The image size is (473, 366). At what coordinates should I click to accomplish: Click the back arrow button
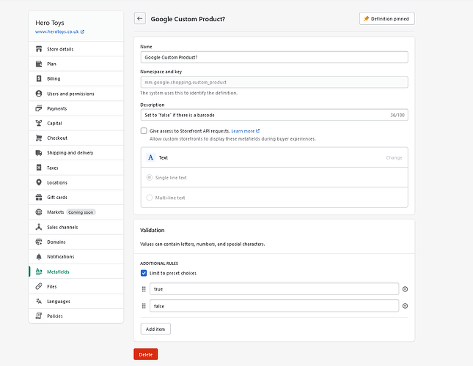[x=140, y=19]
